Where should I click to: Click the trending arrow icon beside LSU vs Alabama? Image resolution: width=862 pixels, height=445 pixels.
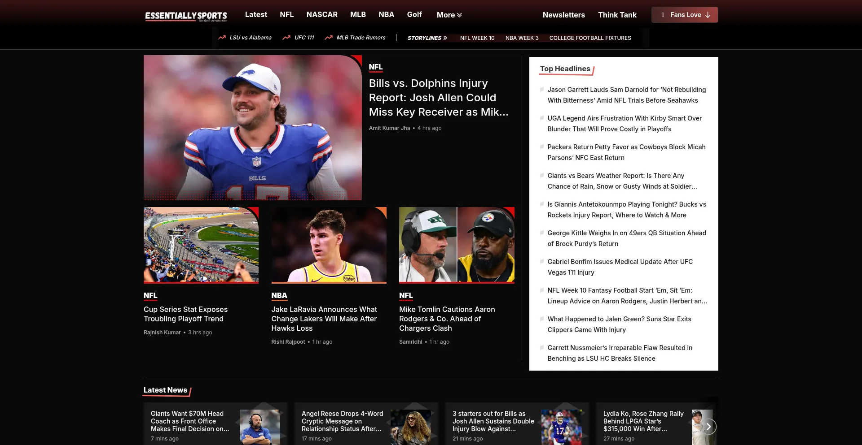click(x=222, y=38)
